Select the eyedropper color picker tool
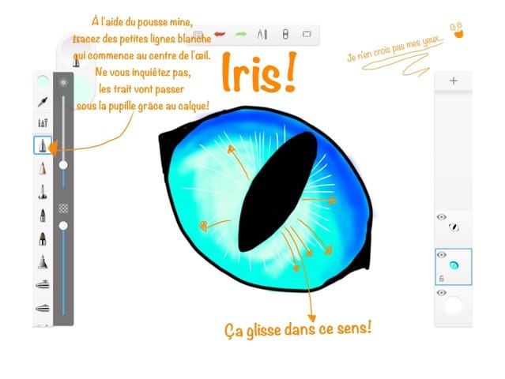This screenshot has width=505, height=379. coord(43,102)
